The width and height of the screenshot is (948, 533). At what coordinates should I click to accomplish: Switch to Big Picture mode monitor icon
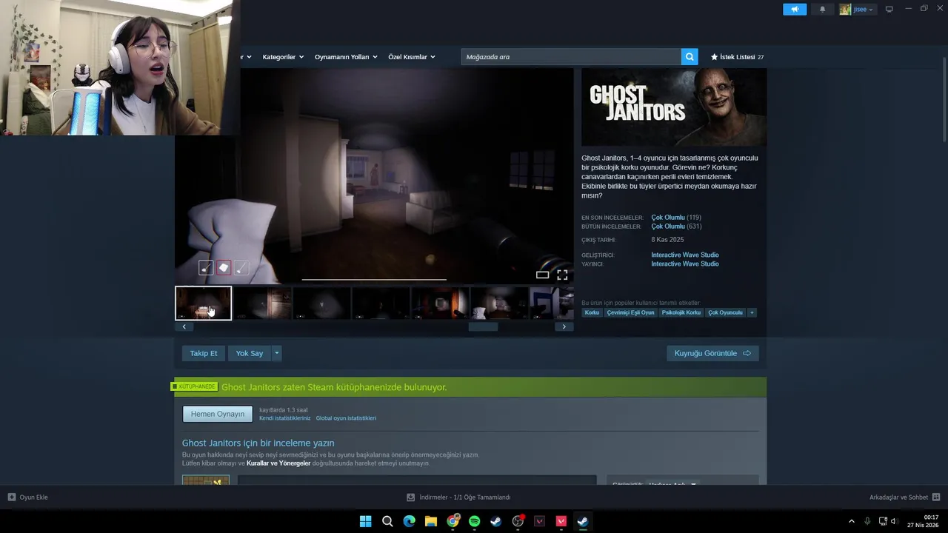(x=889, y=10)
